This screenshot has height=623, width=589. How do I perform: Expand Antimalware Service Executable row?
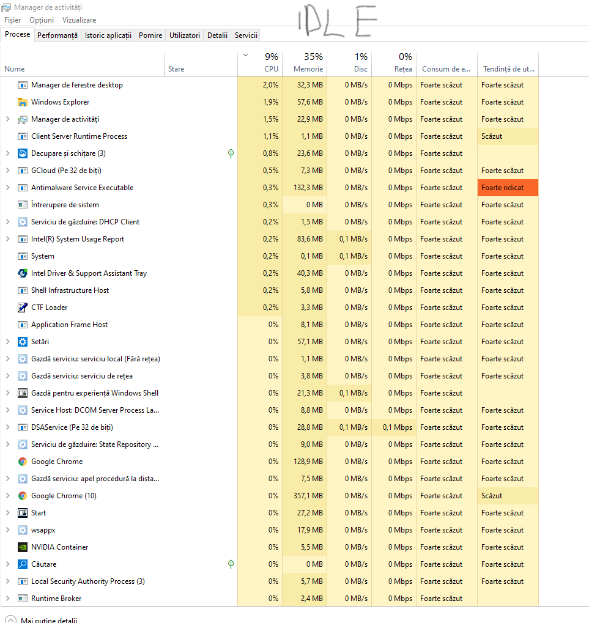click(x=7, y=187)
